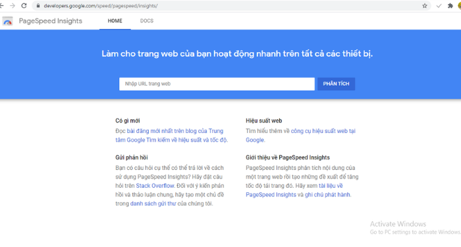Reload the page with refresh icon
The width and height of the screenshot is (461, 247).
click(x=24, y=5)
